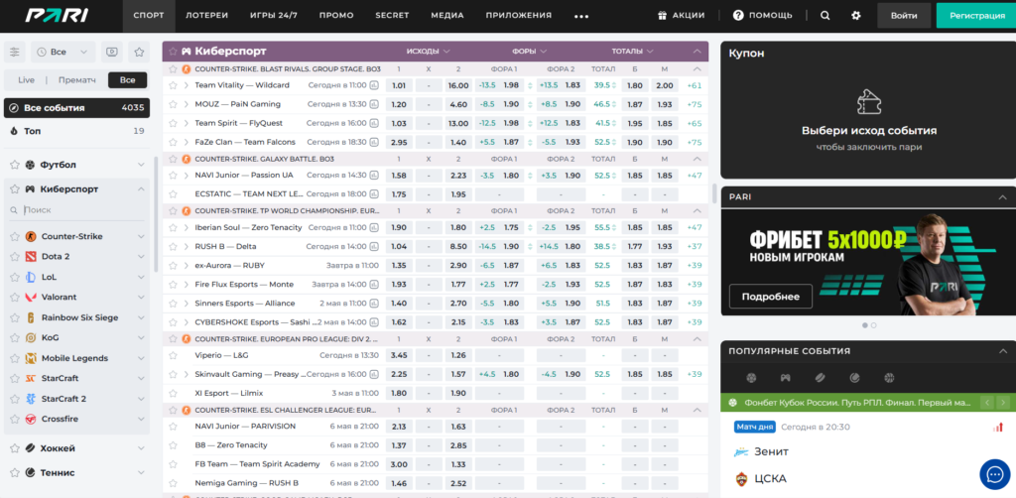1016x498 pixels.
Task: Click the fire icon beside Топ
Action: click(x=14, y=131)
